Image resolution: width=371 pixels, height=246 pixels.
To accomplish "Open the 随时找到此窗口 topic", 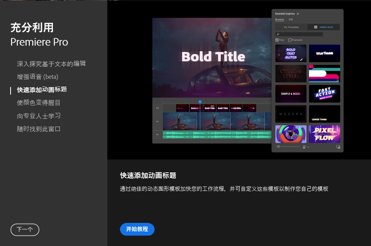I will 38,129.
